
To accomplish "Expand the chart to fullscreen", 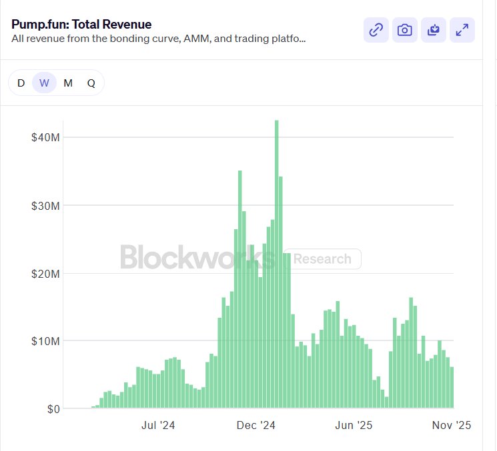I will (462, 30).
